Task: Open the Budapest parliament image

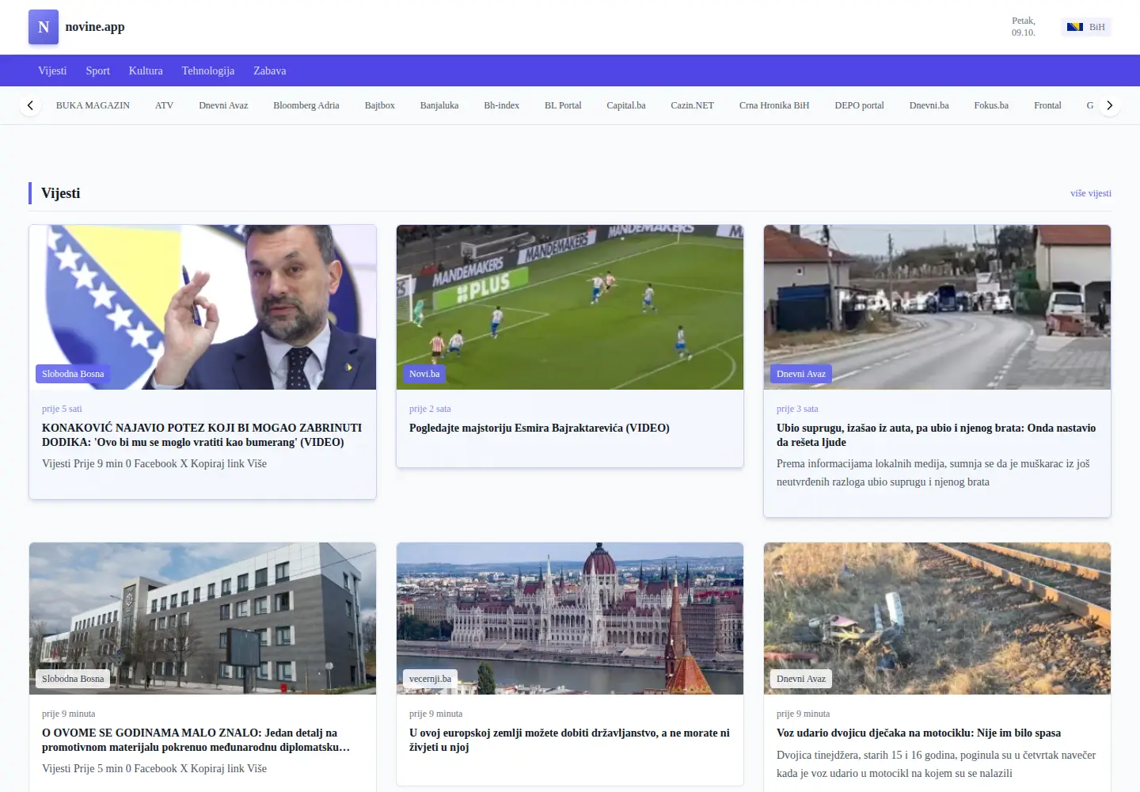Action: [570, 619]
